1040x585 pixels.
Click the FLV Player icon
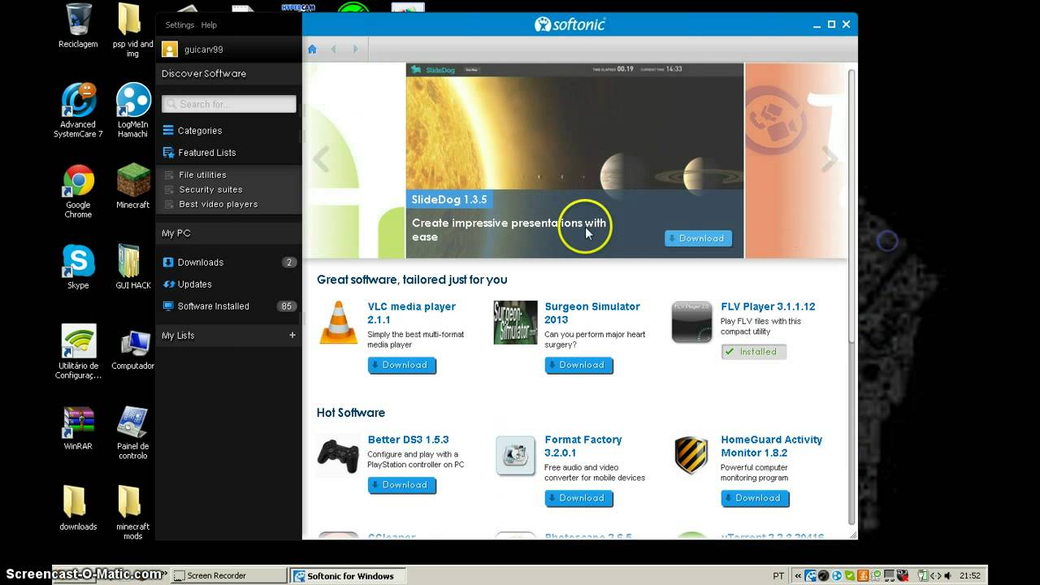point(691,322)
